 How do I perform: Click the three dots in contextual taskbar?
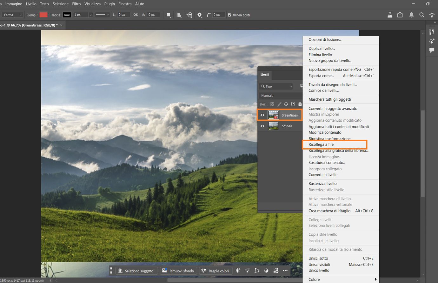click(285, 271)
